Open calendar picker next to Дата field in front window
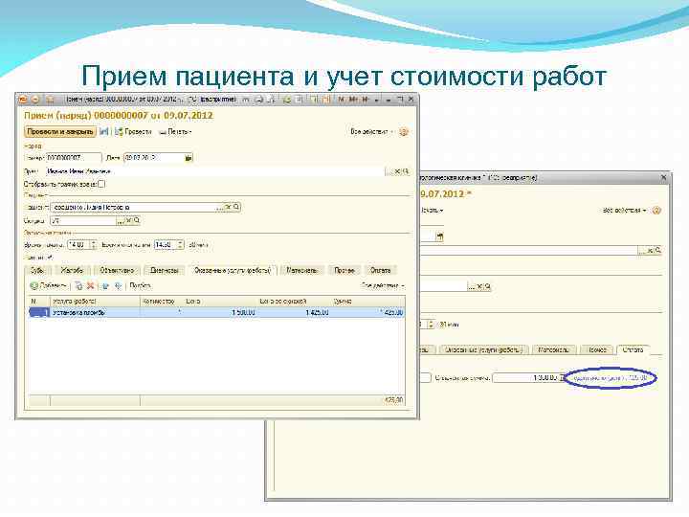689x517 pixels. 189,158
